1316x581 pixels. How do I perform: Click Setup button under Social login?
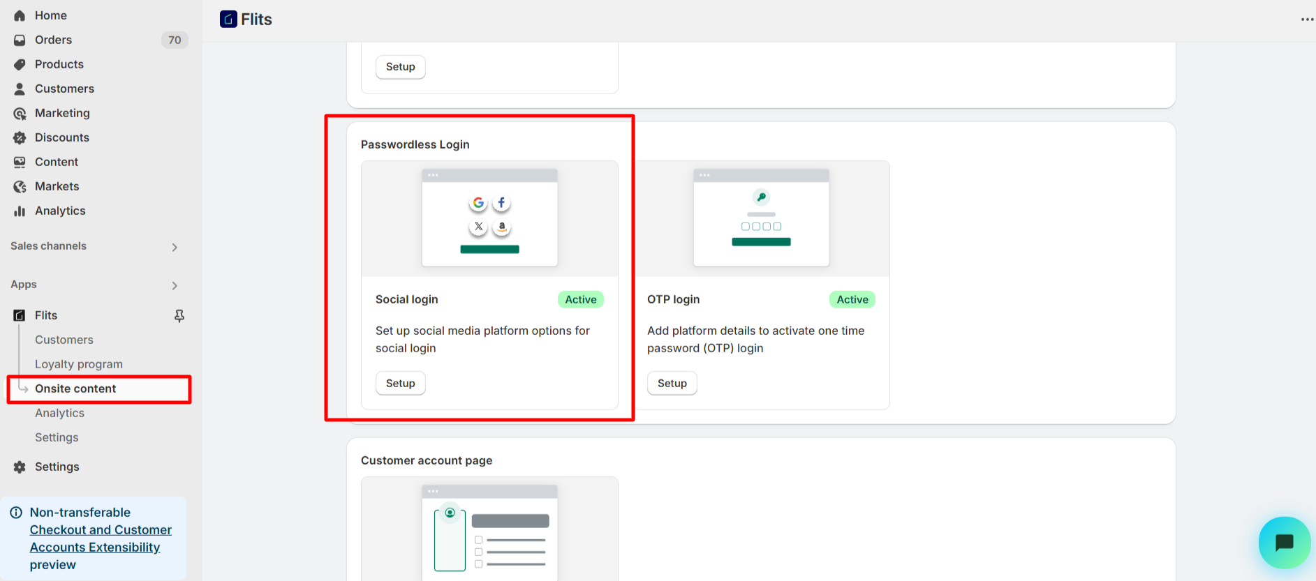pyautogui.click(x=401, y=383)
